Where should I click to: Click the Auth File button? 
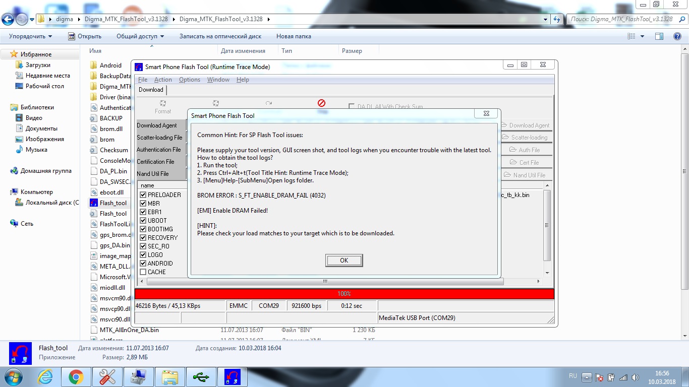tap(525, 150)
